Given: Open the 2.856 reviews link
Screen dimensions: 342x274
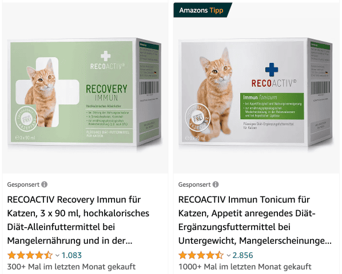Looking at the screenshot, I should coord(242,255).
